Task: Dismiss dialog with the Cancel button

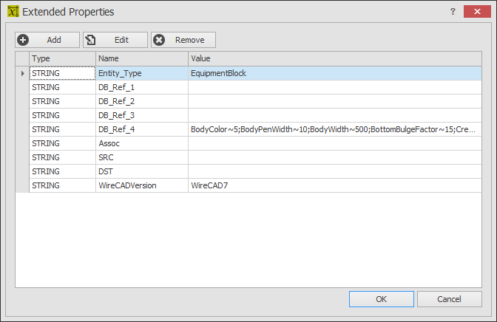Action: pos(449,299)
